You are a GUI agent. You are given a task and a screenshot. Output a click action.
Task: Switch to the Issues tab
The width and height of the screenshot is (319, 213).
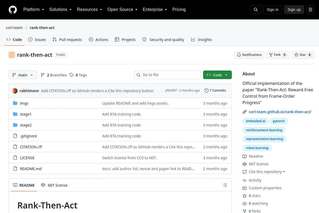pyautogui.click(x=37, y=39)
